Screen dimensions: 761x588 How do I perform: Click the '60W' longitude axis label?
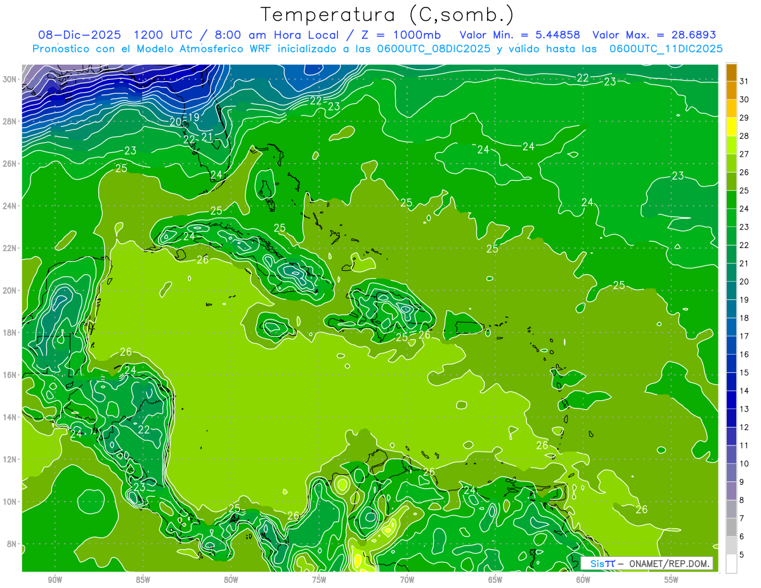pyautogui.click(x=583, y=580)
